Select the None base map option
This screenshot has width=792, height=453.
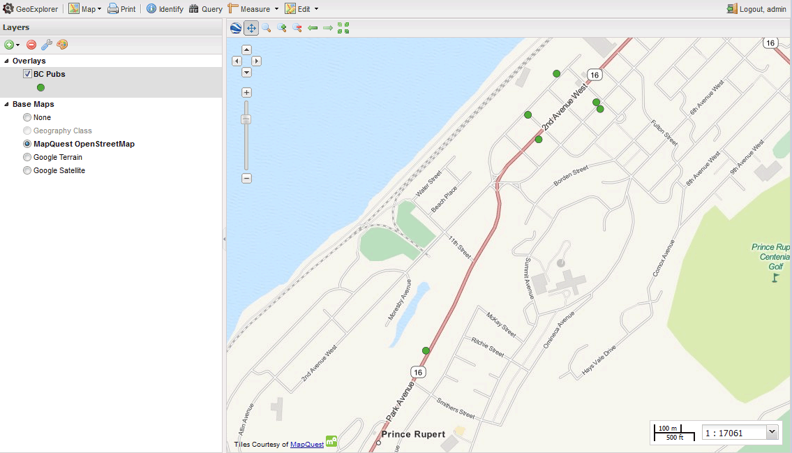[27, 117]
